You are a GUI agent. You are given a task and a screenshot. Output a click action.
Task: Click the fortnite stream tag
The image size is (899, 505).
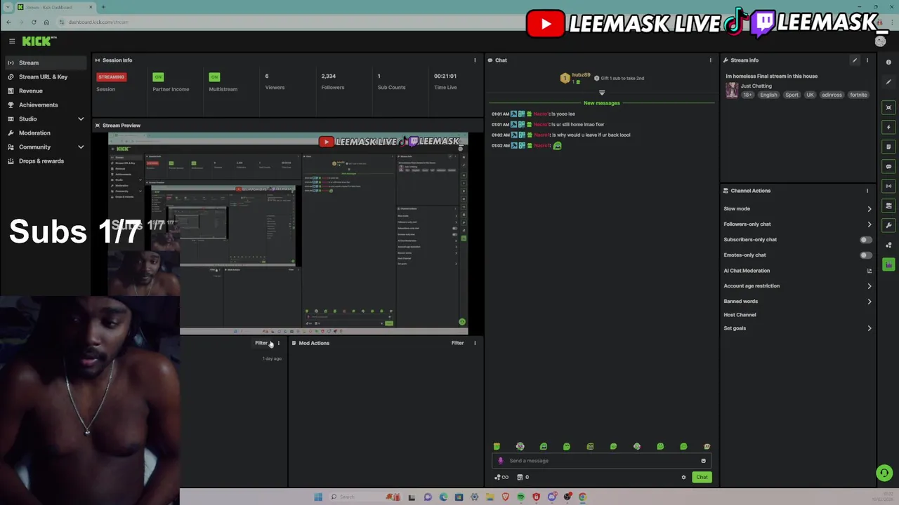pos(858,95)
